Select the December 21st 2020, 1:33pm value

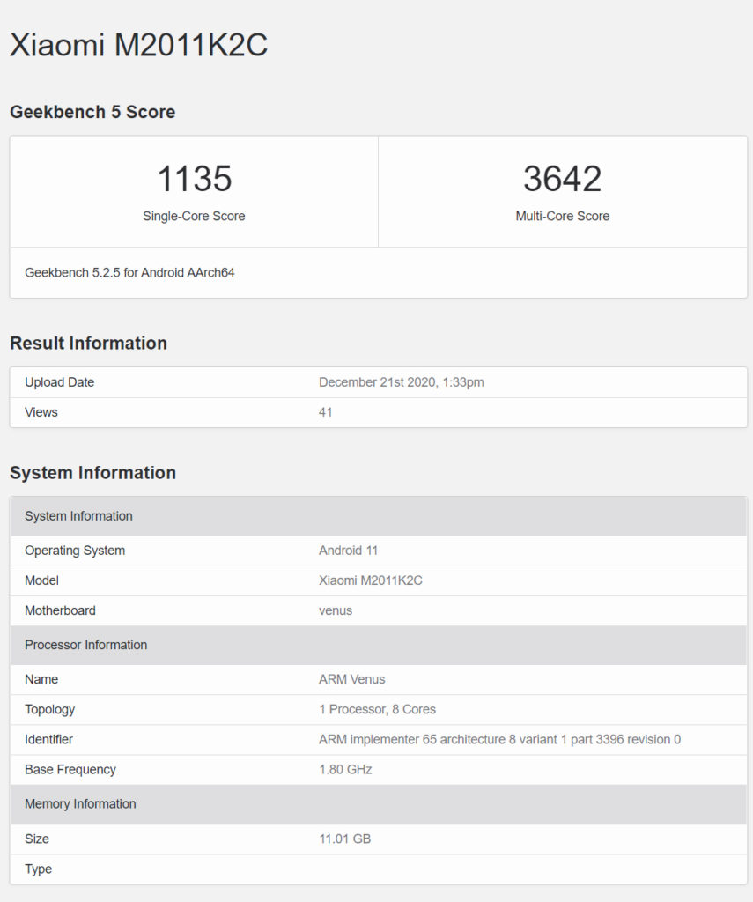401,382
